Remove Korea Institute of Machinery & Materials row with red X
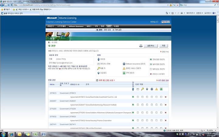219x137 pixels. (166, 113)
